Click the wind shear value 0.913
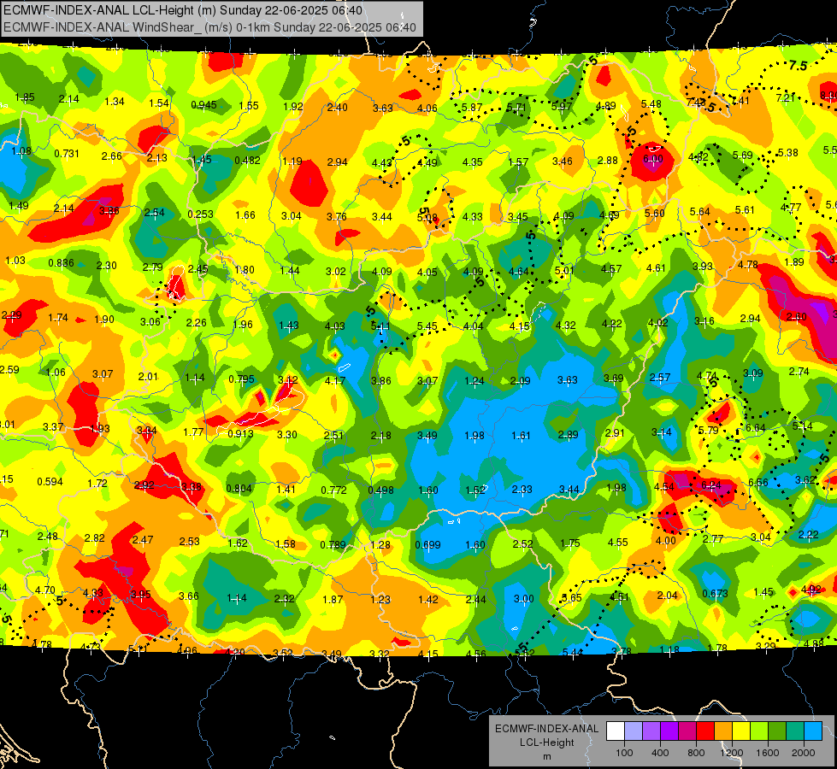Image resolution: width=837 pixels, height=769 pixels. coord(240,434)
